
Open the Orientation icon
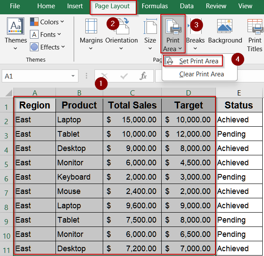tap(123, 26)
